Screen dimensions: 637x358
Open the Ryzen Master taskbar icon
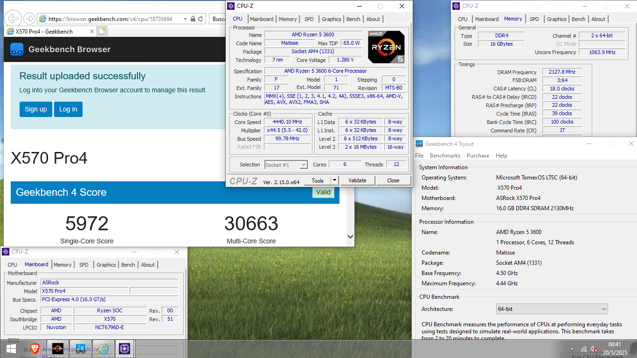(57, 349)
